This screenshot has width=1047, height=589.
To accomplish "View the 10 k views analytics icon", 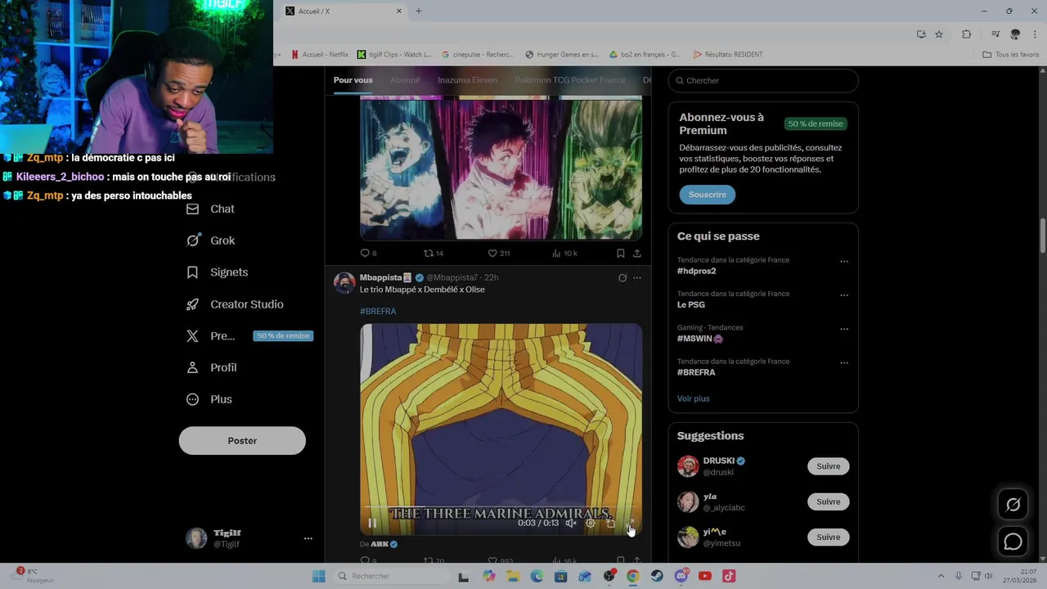I will [x=565, y=254].
